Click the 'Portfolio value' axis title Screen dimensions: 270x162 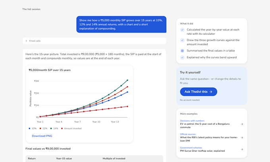31,99
